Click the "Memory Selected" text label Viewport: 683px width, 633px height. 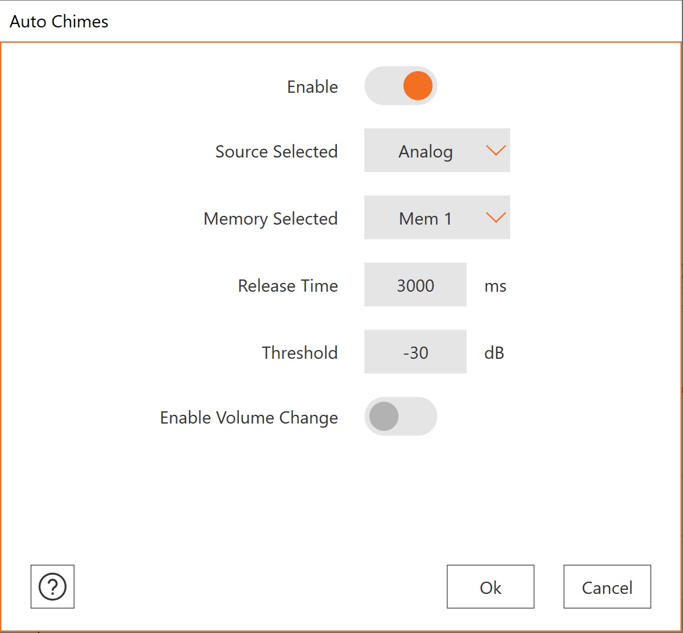pos(270,219)
